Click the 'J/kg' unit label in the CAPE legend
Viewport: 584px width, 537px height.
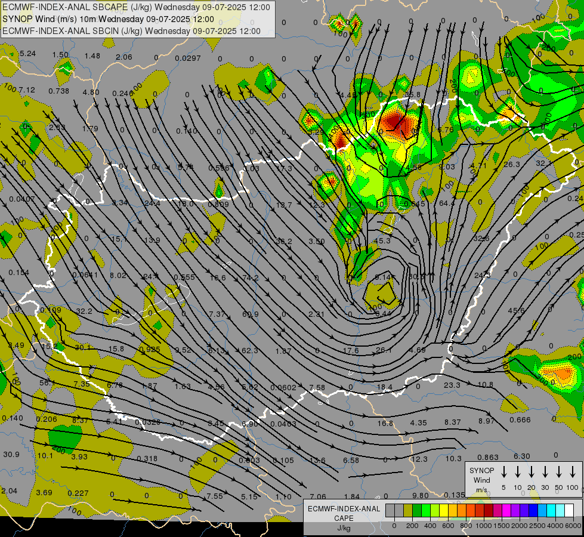(x=344, y=528)
